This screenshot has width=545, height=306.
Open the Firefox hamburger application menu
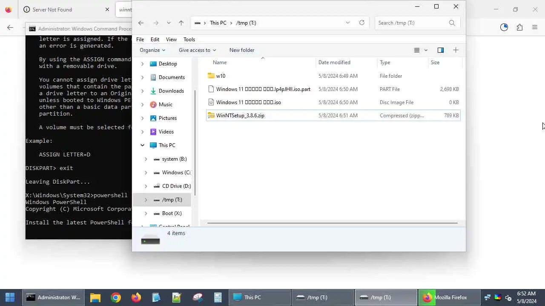click(x=535, y=27)
